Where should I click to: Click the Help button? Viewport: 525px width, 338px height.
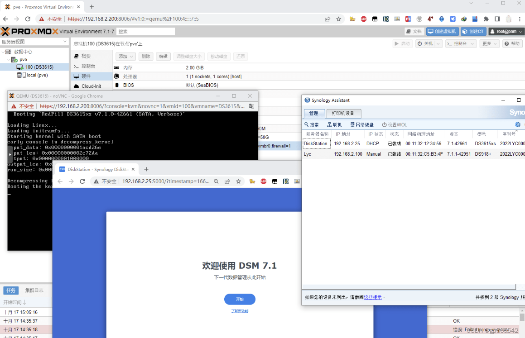point(512,43)
